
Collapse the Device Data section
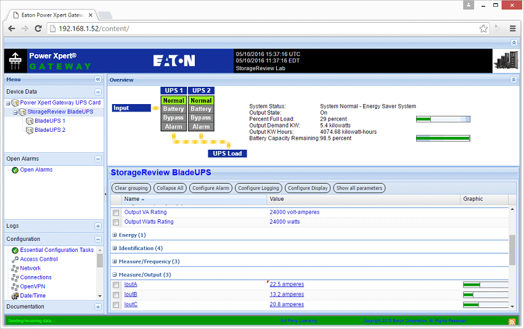(98, 92)
